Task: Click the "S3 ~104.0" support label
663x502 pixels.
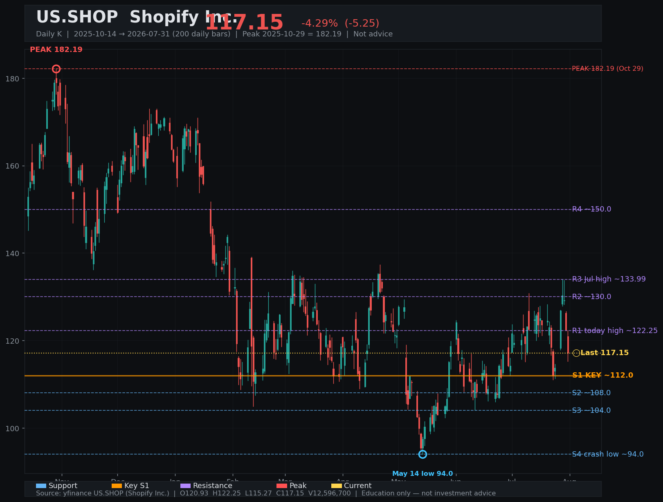Action: coord(591,410)
